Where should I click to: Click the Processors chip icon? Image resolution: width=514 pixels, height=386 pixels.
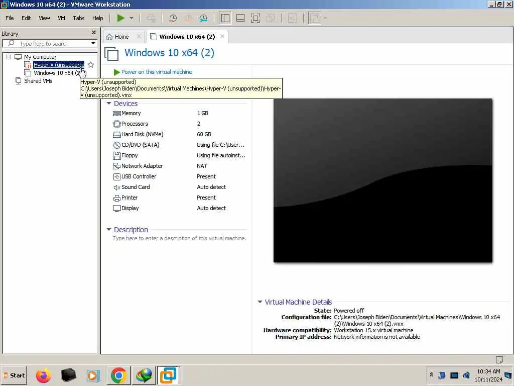click(116, 124)
